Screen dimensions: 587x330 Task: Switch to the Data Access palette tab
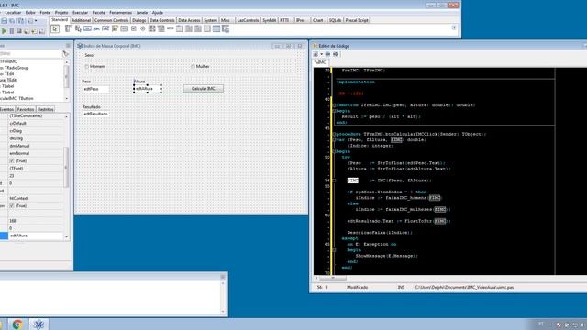coord(189,20)
